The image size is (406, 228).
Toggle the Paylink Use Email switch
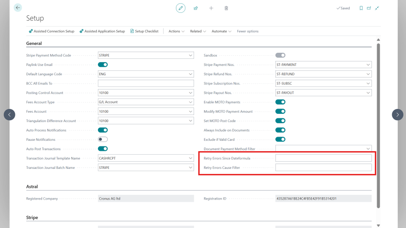click(x=103, y=65)
